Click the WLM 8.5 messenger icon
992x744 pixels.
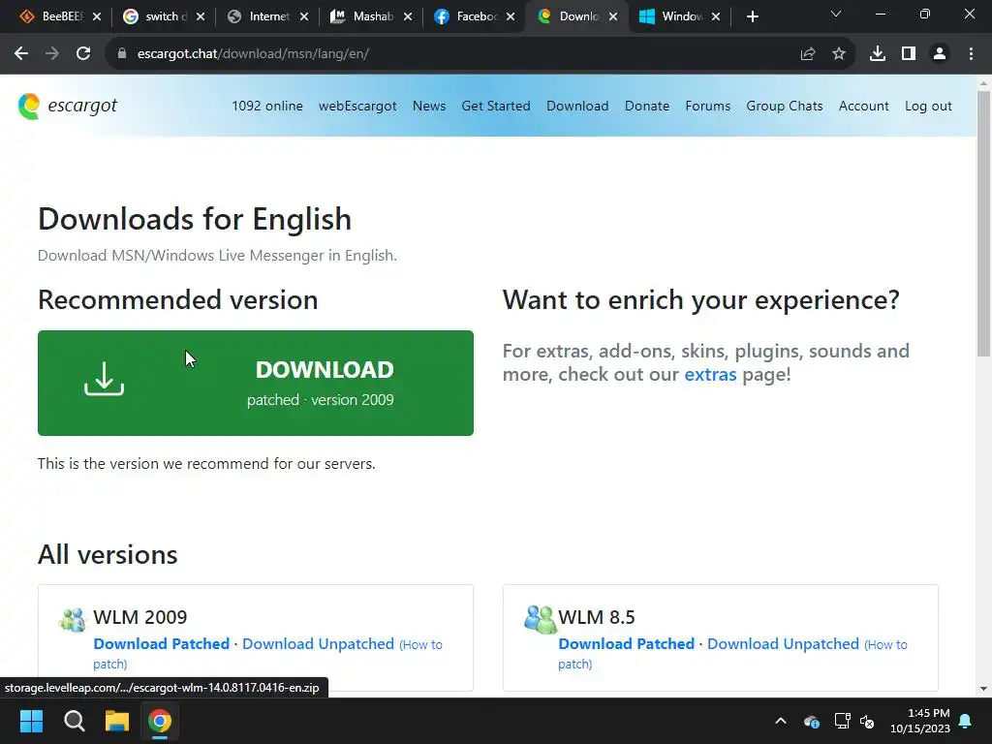[540, 619]
